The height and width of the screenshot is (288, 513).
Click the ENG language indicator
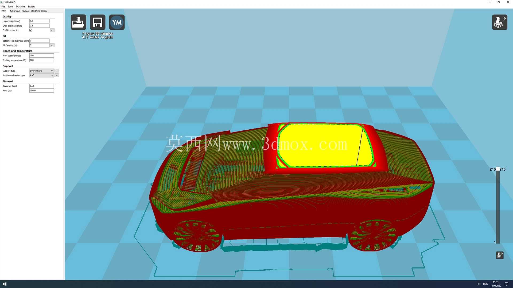pos(485,284)
